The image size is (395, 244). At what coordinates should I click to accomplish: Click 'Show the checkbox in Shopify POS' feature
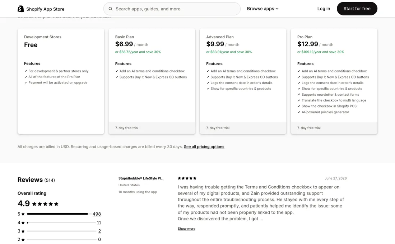pos(329,106)
